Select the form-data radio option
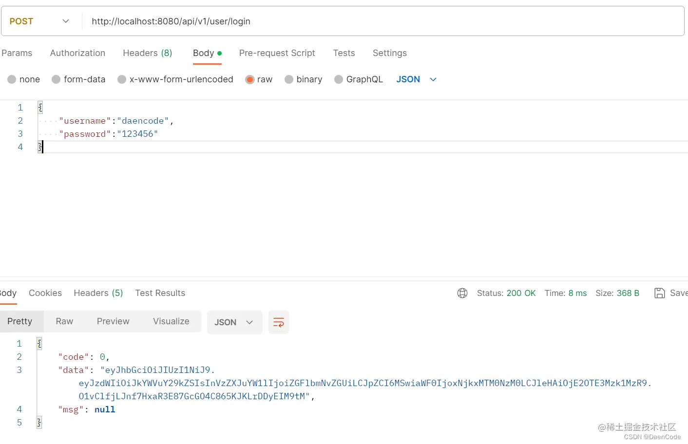 (x=56, y=79)
